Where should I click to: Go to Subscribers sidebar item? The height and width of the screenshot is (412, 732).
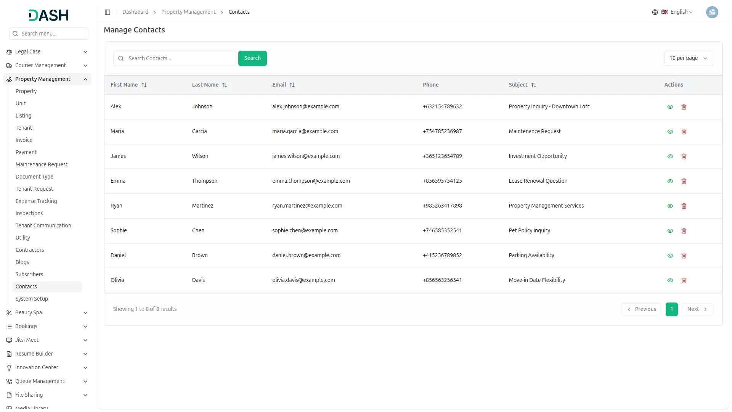click(x=29, y=274)
